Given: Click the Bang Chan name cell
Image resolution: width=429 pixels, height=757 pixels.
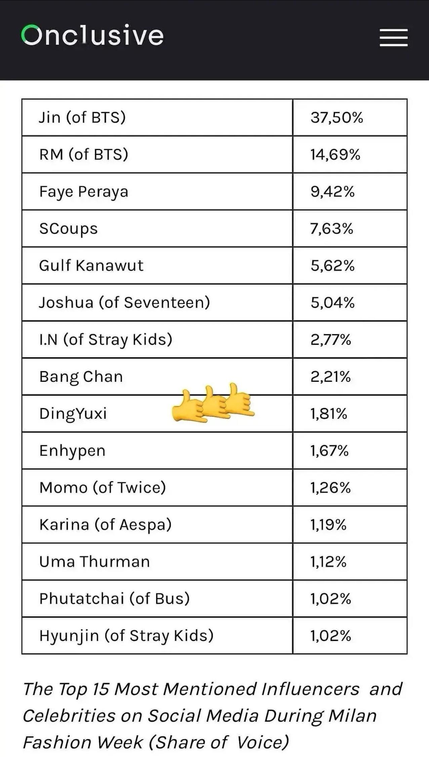Looking at the screenshot, I should coord(157,376).
